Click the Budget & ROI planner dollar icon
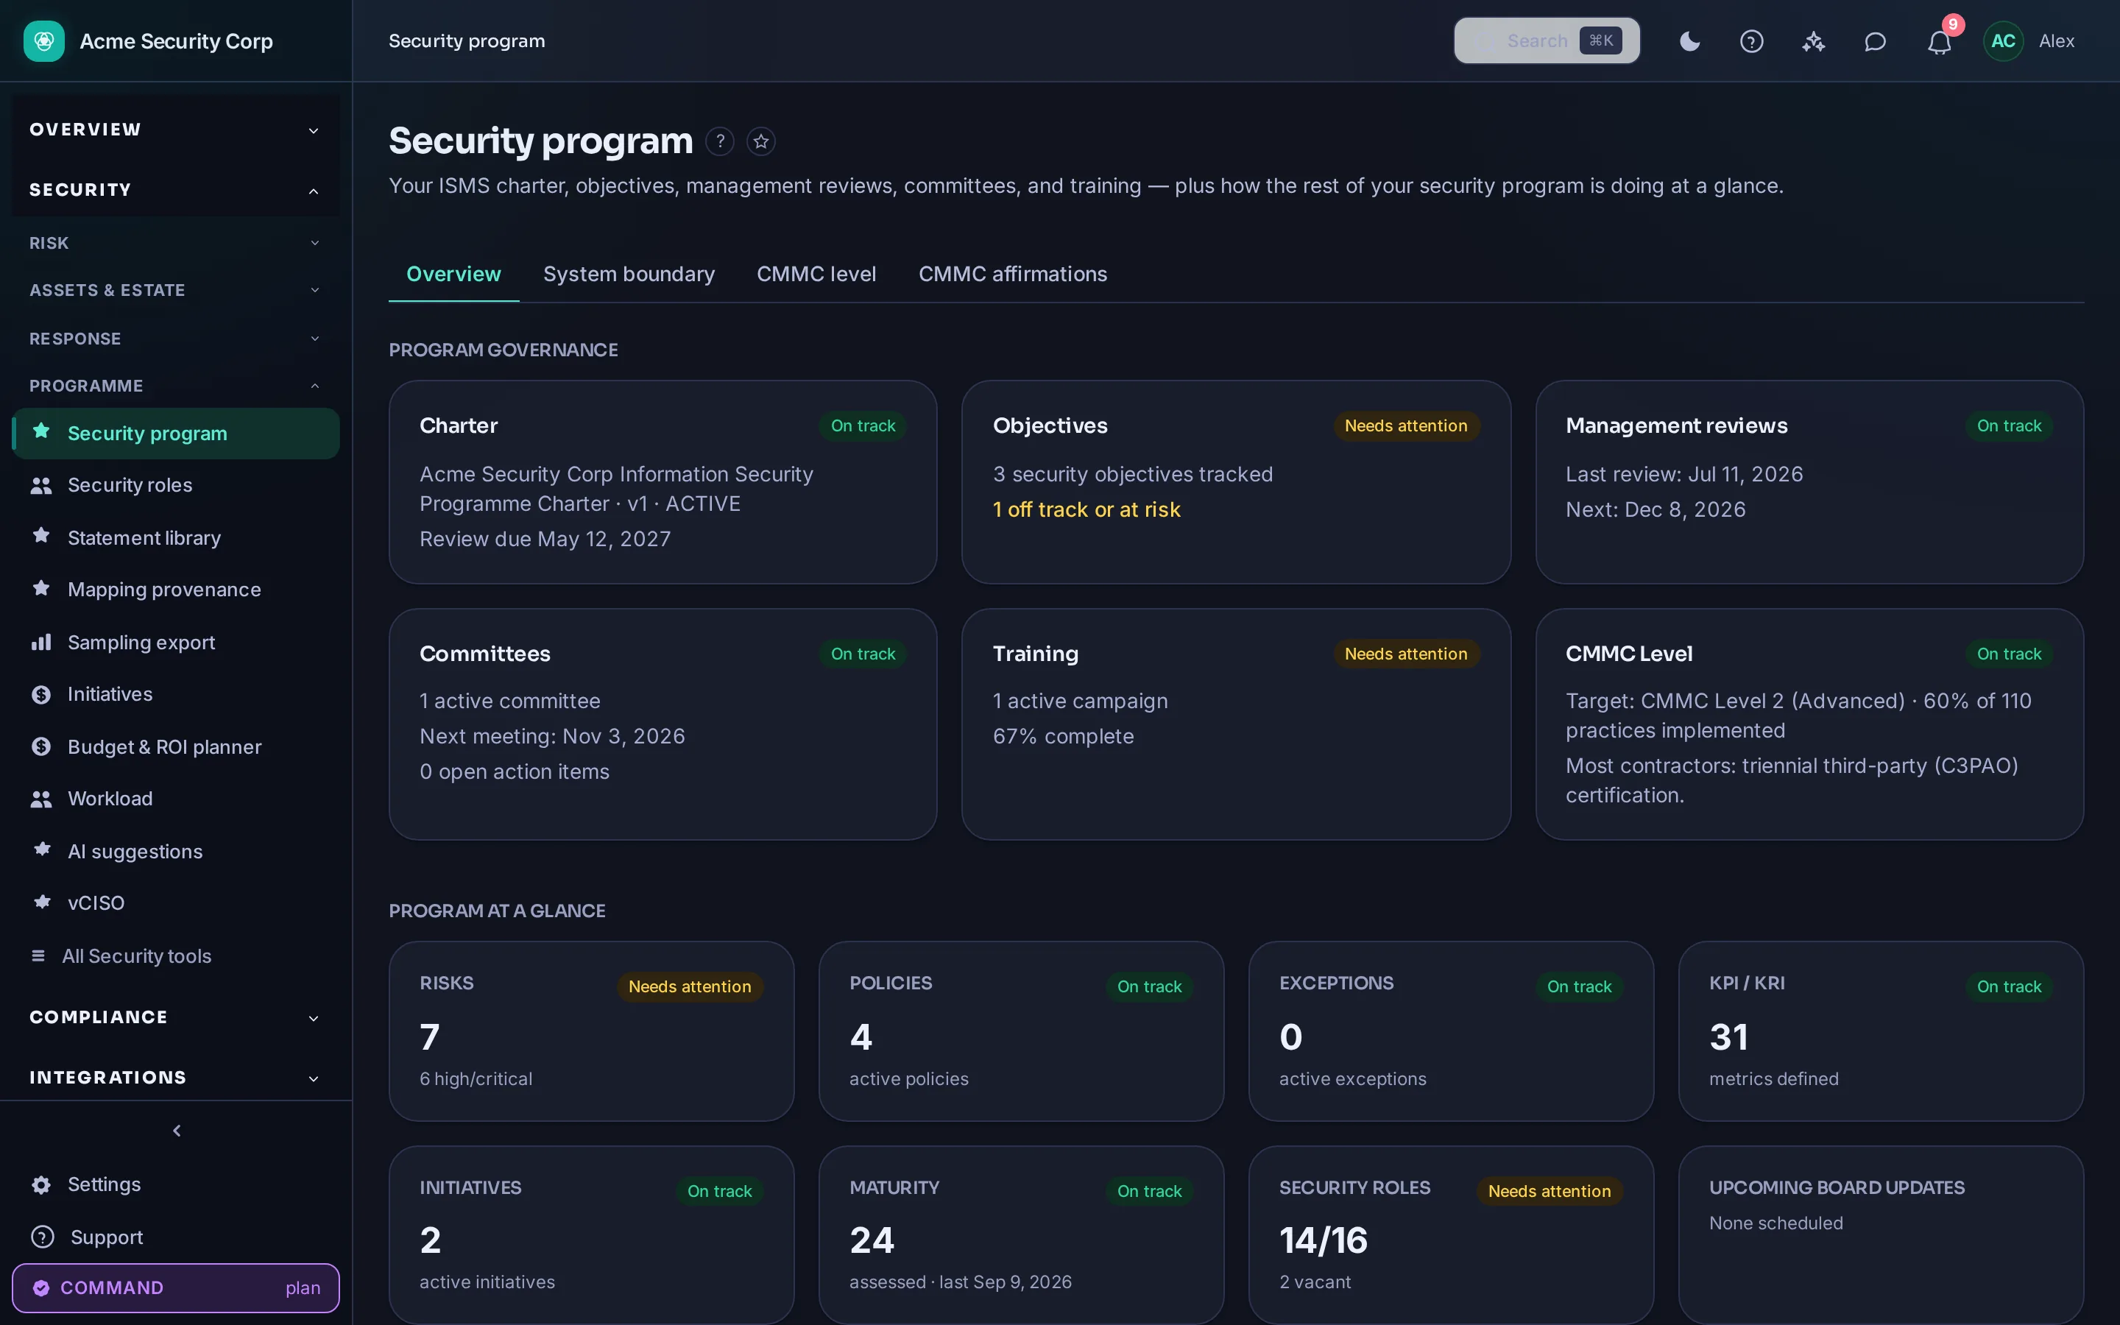The image size is (2120, 1325). pyautogui.click(x=41, y=746)
